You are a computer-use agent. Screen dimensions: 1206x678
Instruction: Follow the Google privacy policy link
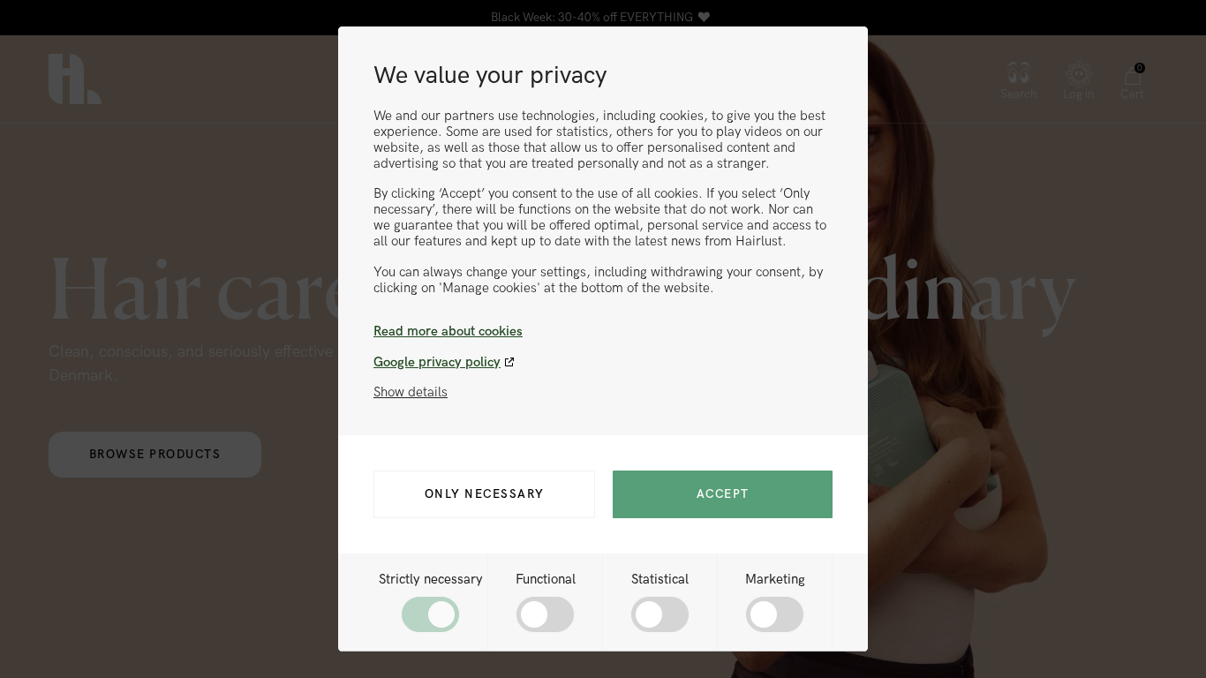tap(437, 362)
